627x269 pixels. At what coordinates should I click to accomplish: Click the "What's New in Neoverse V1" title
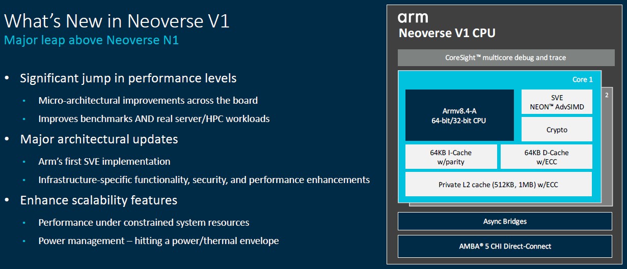pyautogui.click(x=117, y=21)
